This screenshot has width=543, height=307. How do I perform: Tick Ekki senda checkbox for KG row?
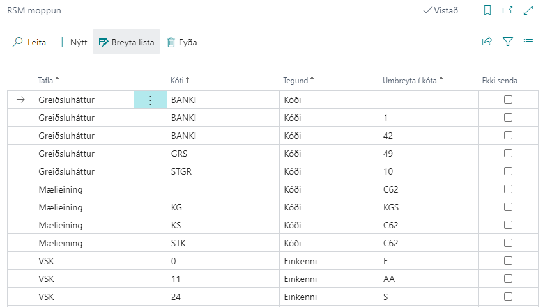[509, 207]
